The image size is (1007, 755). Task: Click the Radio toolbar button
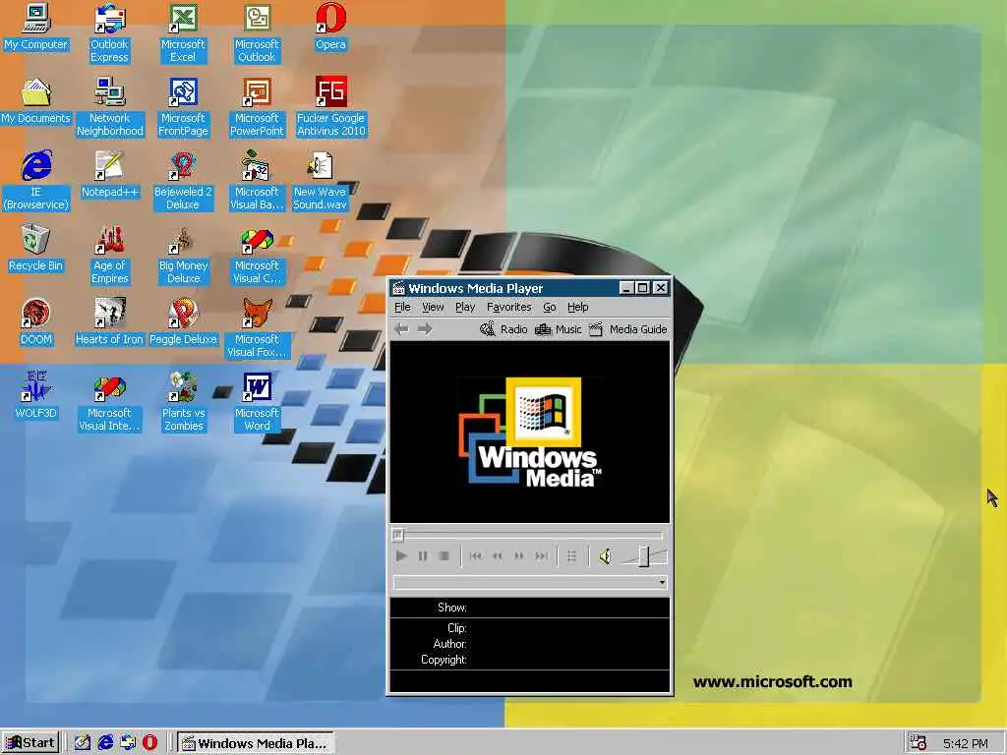[x=504, y=329]
